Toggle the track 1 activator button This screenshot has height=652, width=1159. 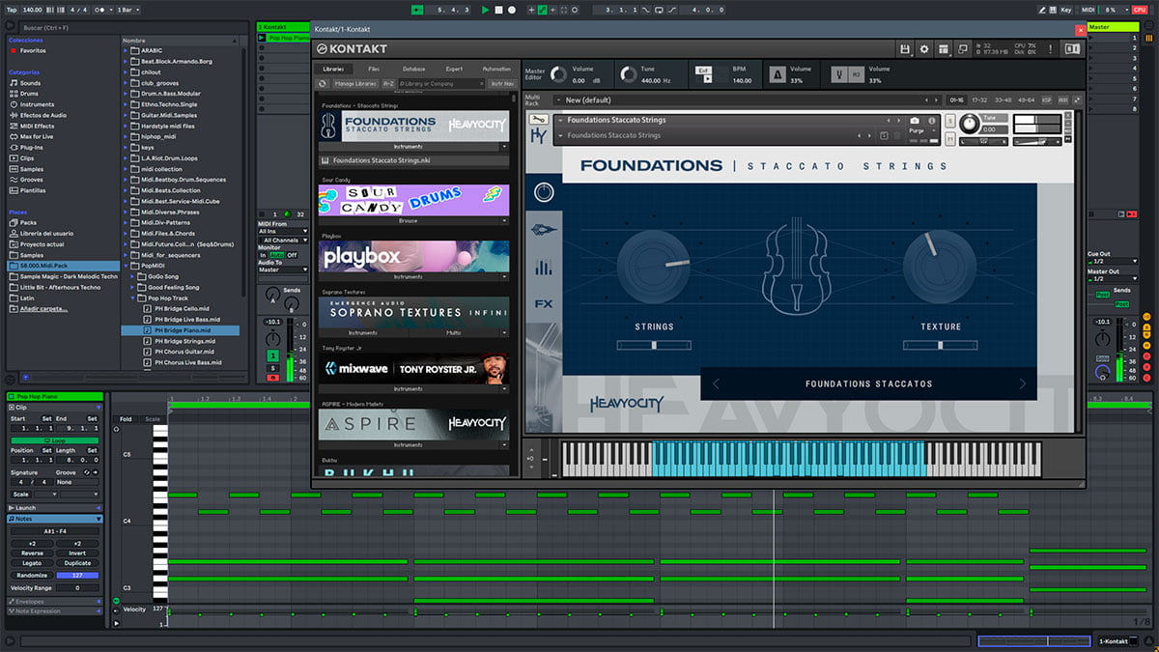click(x=273, y=356)
